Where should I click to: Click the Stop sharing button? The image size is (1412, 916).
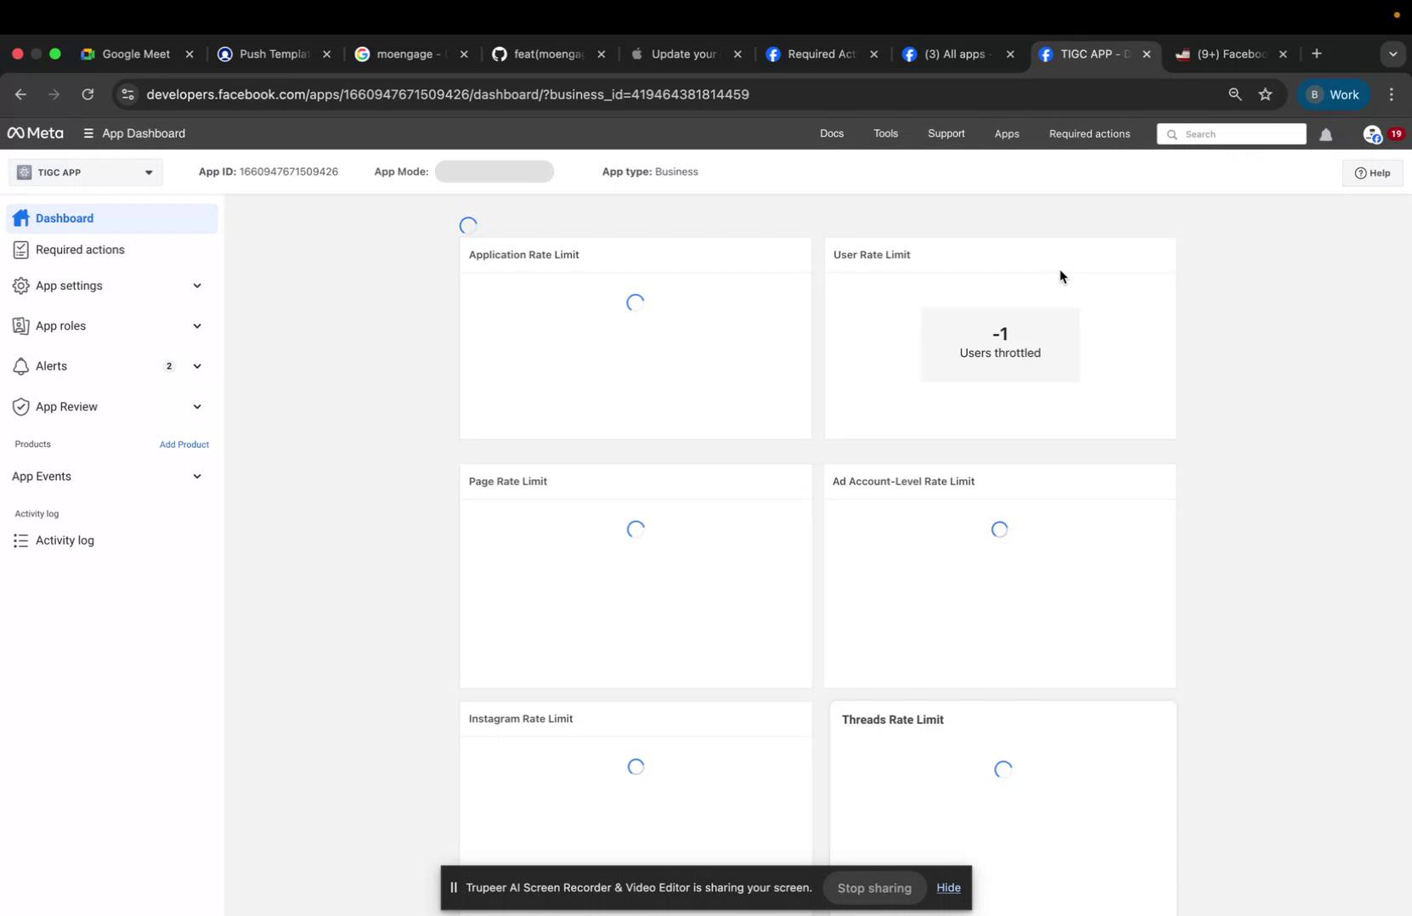click(x=873, y=887)
